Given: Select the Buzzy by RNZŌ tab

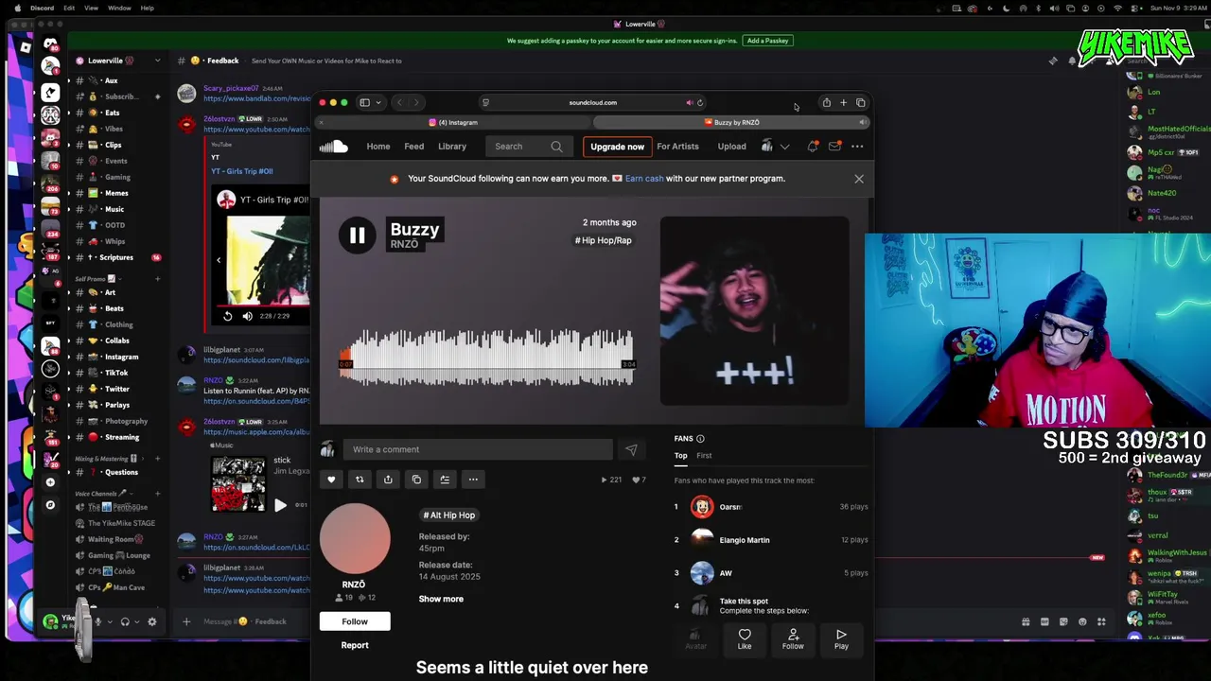Looking at the screenshot, I should [731, 122].
